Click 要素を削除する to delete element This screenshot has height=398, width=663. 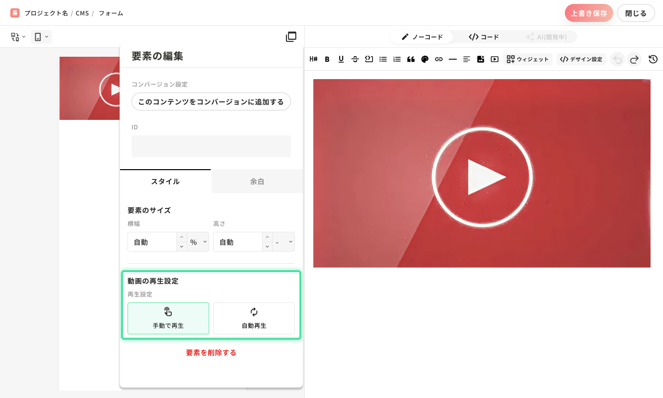211,353
